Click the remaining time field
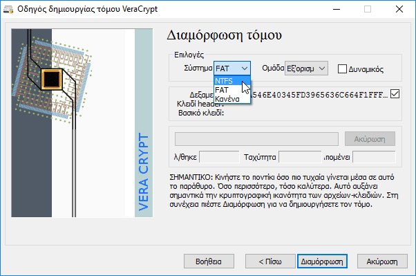The height and width of the screenshot is (276, 416). coord(374,157)
